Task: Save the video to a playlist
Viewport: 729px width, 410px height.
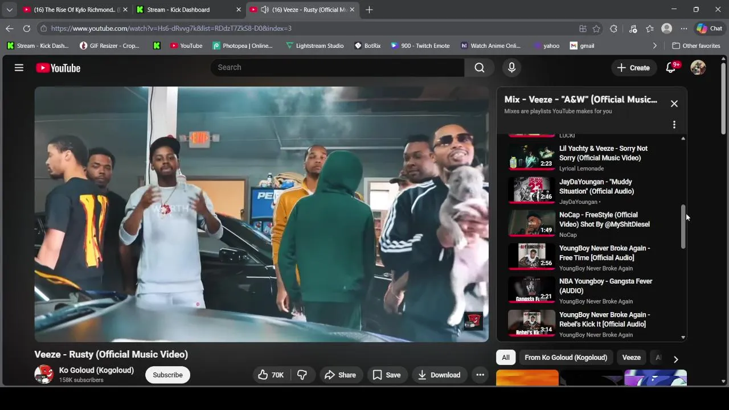Action: click(x=387, y=375)
